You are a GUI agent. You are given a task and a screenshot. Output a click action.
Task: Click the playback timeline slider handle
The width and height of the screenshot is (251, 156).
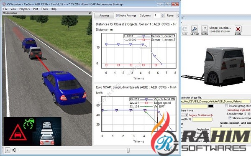[x=128, y=150]
